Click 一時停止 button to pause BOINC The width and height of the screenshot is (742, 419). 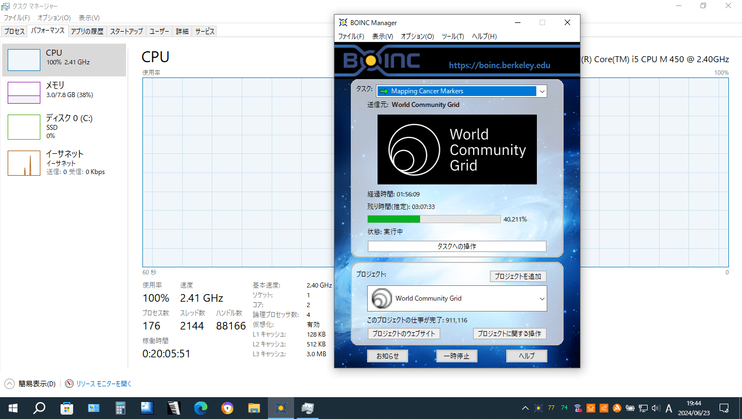[457, 356]
